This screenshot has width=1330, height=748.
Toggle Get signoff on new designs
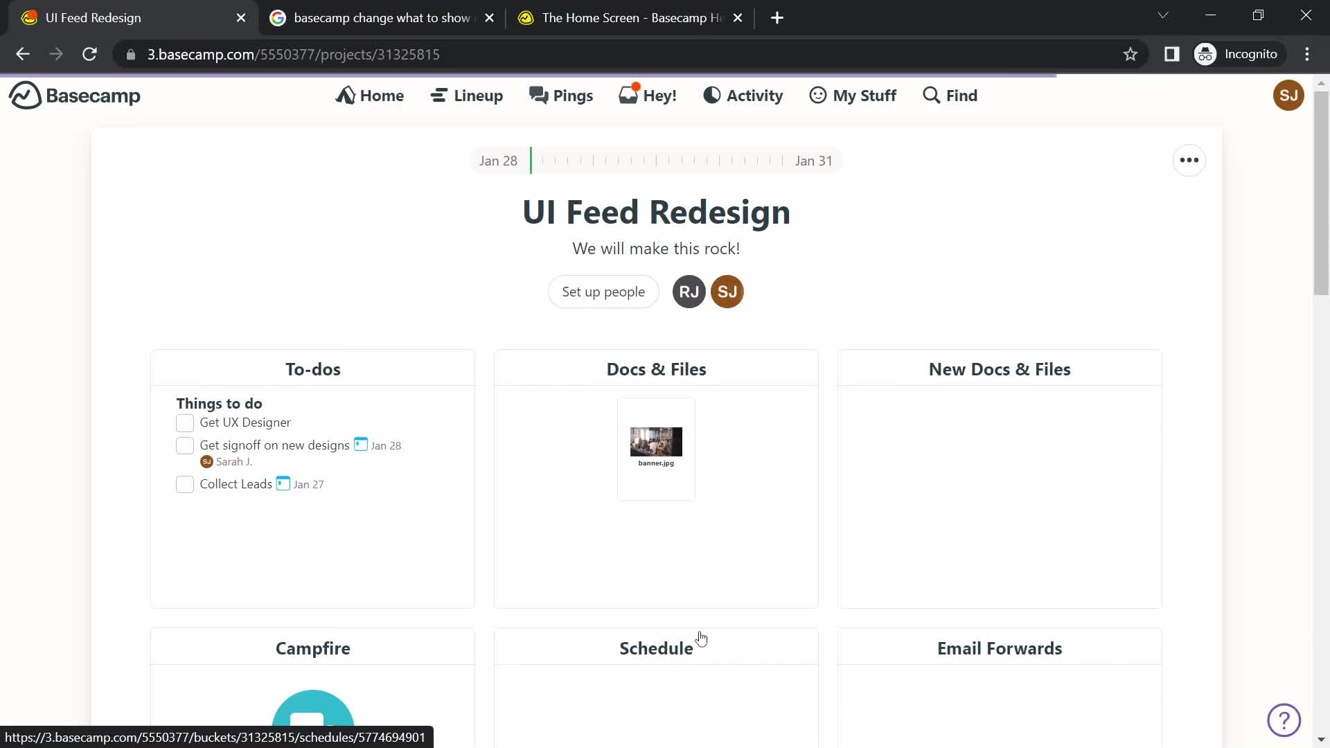[184, 446]
